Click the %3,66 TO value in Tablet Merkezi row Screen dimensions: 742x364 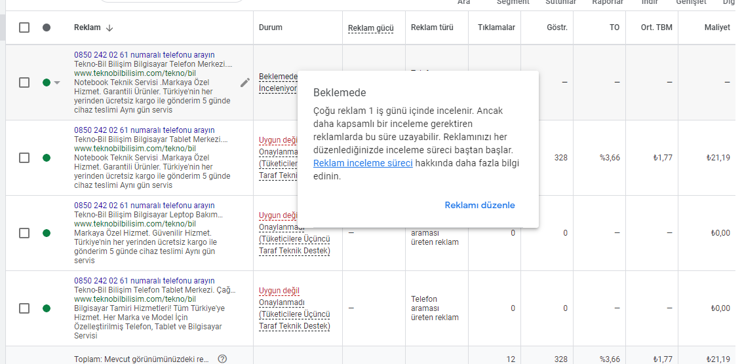tap(610, 157)
